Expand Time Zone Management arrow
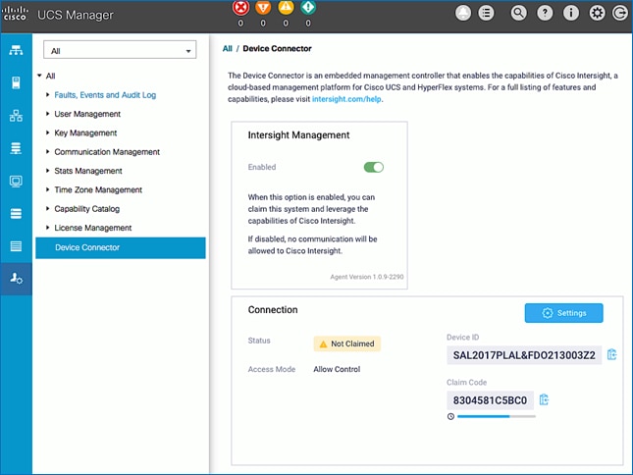Viewport: 633px width, 475px height. click(48, 189)
